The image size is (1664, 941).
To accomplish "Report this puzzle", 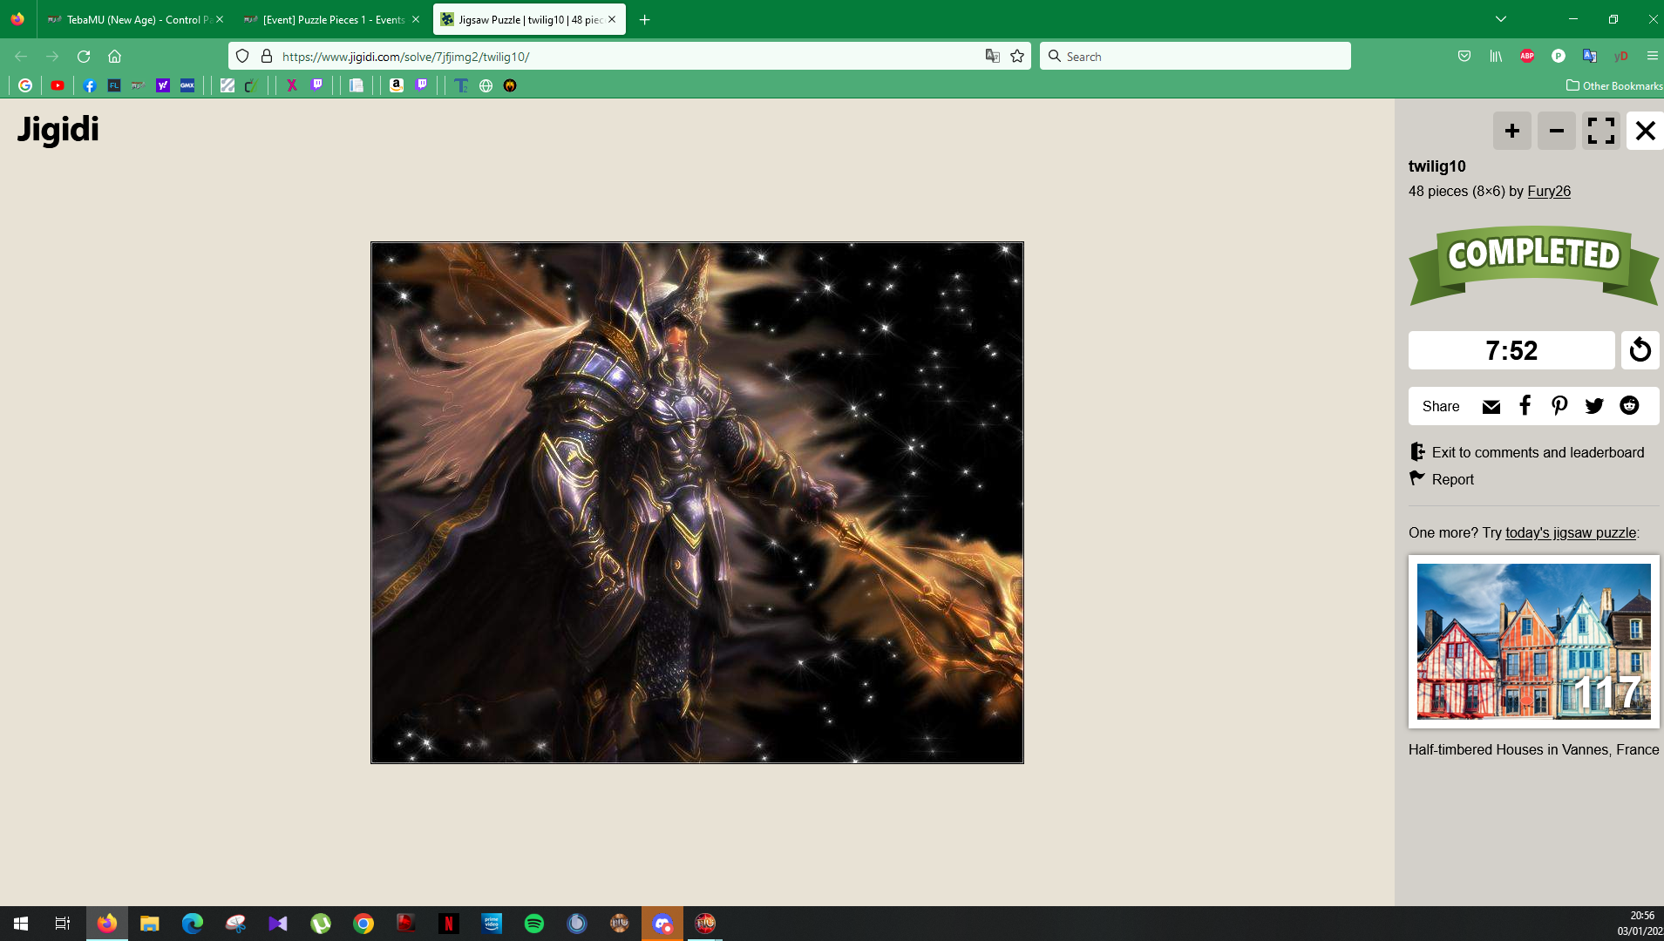I will click(x=1442, y=479).
